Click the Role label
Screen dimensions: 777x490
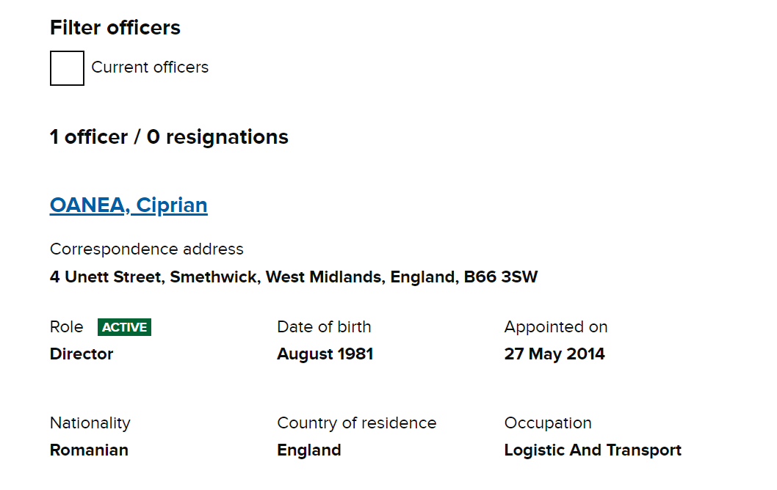coord(67,327)
